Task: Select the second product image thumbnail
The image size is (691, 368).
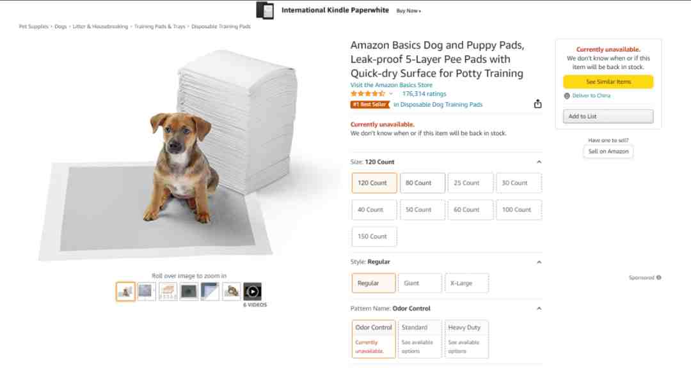Action: (147, 291)
